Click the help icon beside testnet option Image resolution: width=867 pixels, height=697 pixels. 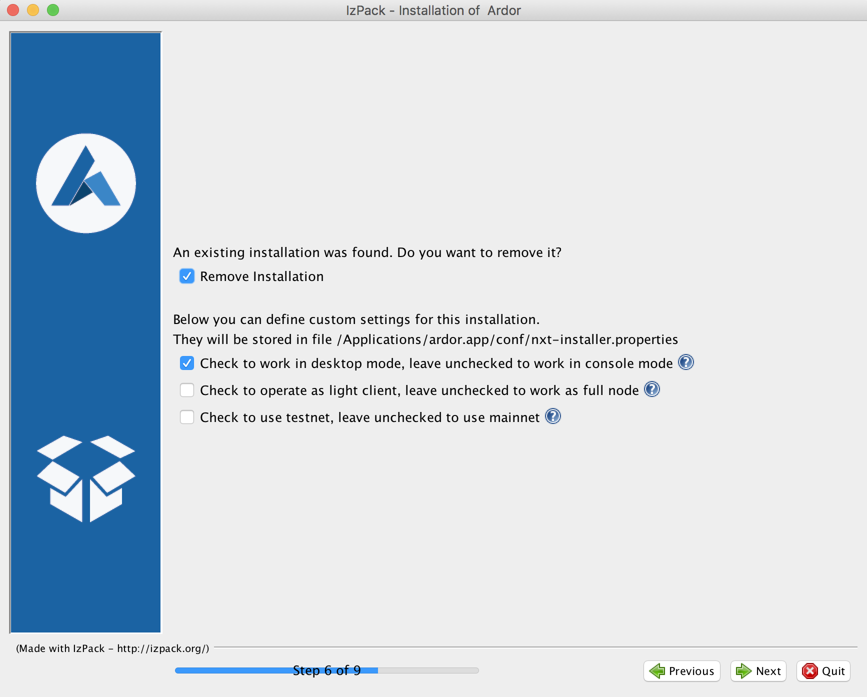(552, 416)
